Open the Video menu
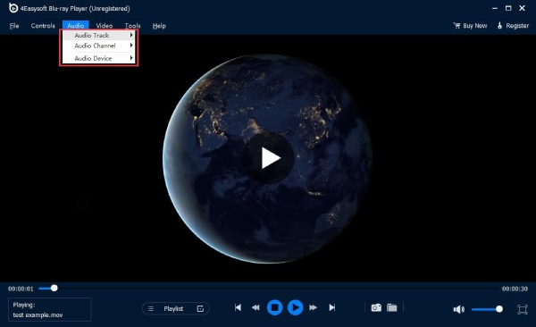 tap(105, 26)
